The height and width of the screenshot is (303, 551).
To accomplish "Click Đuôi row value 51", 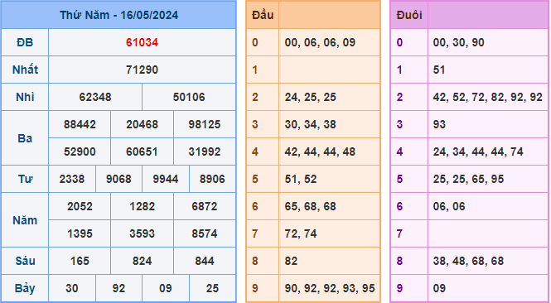I will (x=439, y=70).
